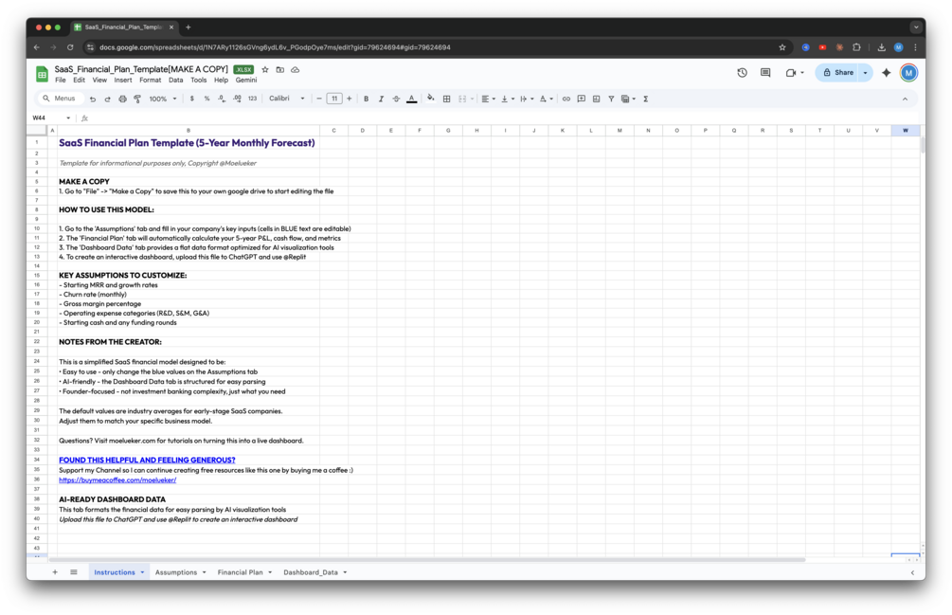Insert a link
This screenshot has width=952, height=615.
pos(566,99)
